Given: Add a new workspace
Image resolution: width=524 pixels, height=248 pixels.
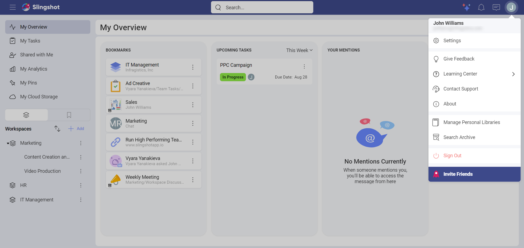Looking at the screenshot, I should 76,129.
